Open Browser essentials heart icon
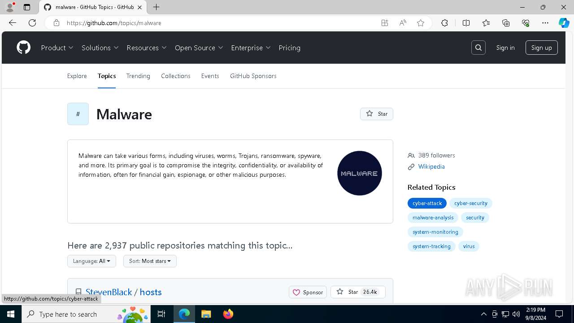574x323 pixels. coord(526,23)
